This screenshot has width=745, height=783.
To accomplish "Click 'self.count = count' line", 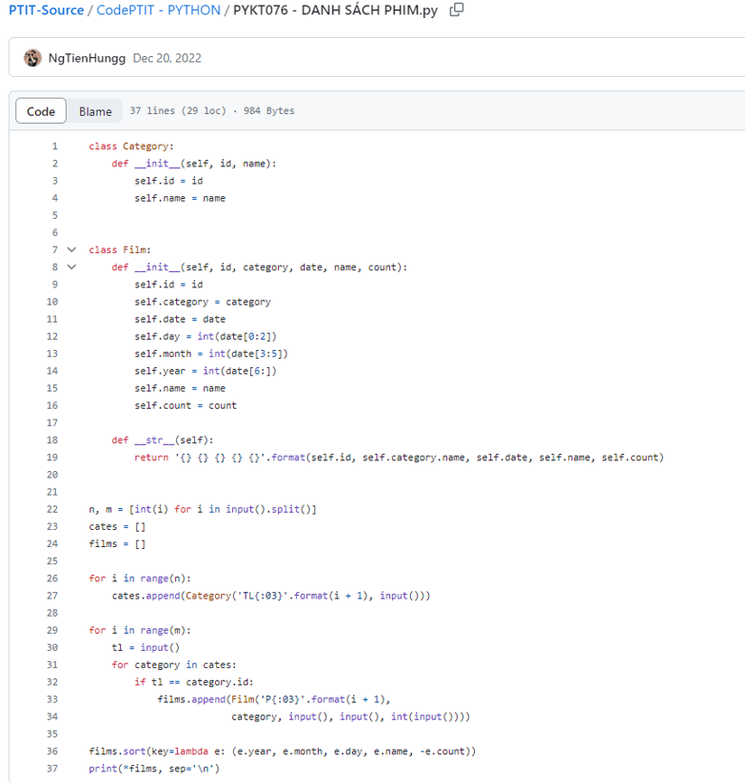I will 185,405.
